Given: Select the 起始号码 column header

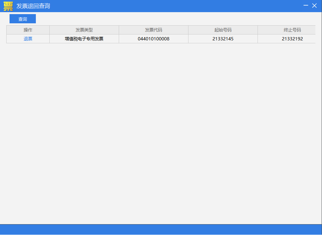Looking at the screenshot, I should (223, 30).
